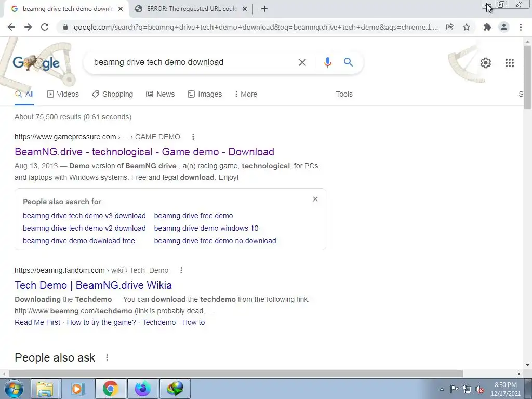This screenshot has width=532, height=399.
Task: Select the News search tab
Action: click(160, 94)
